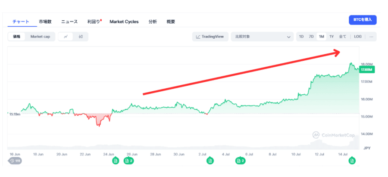
Task: Click the BTCを購入 button
Action: pos(363,20)
